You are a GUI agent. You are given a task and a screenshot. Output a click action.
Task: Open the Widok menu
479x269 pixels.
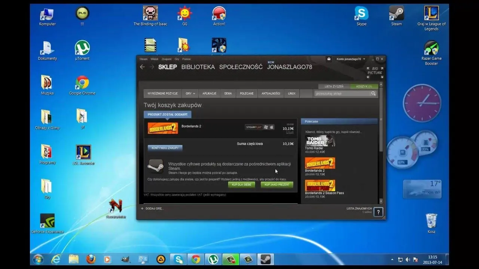point(155,59)
